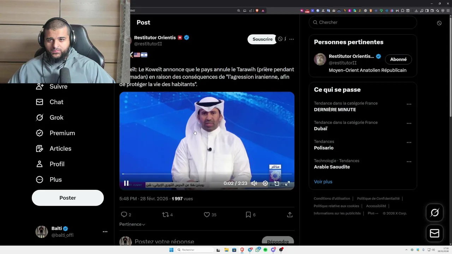Screen dimensions: 452x254
Task: Open the Dubaï trend
Action: [321, 128]
